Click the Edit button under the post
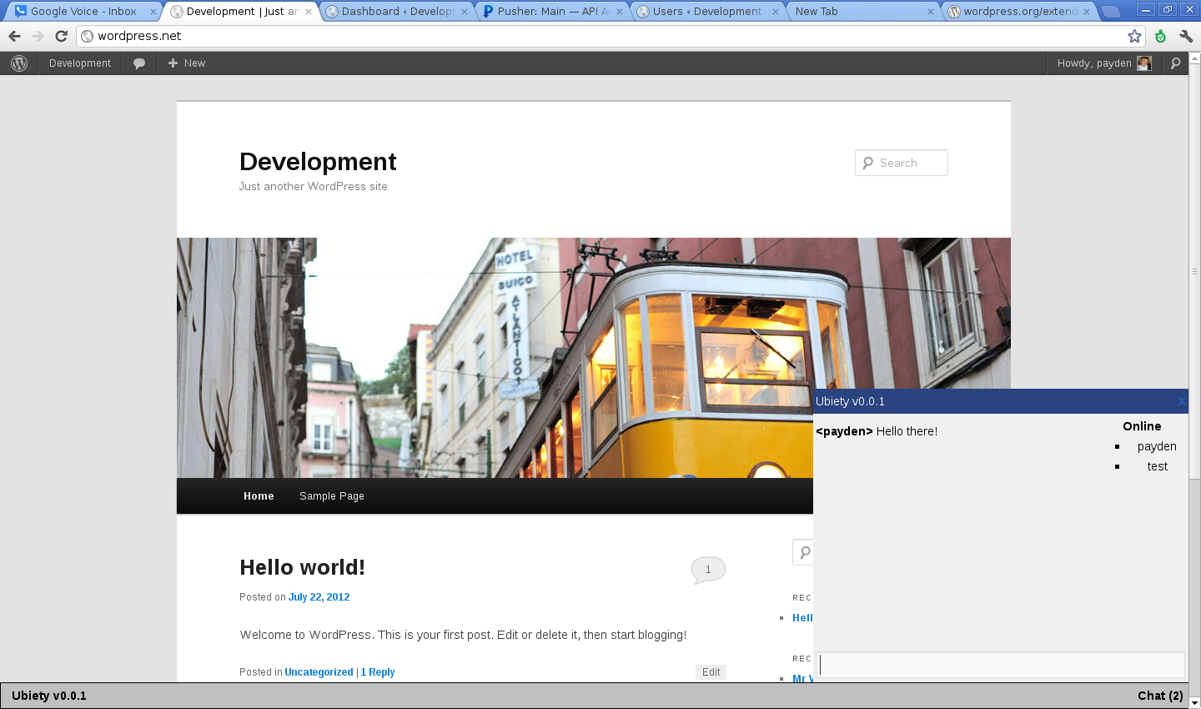This screenshot has height=709, width=1201. [711, 672]
